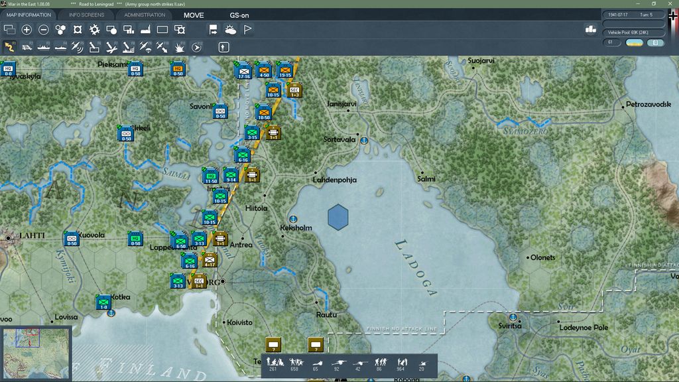Click the sky-and-sand colored weather pill
The height and width of the screenshot is (382, 679).
pyautogui.click(x=635, y=42)
